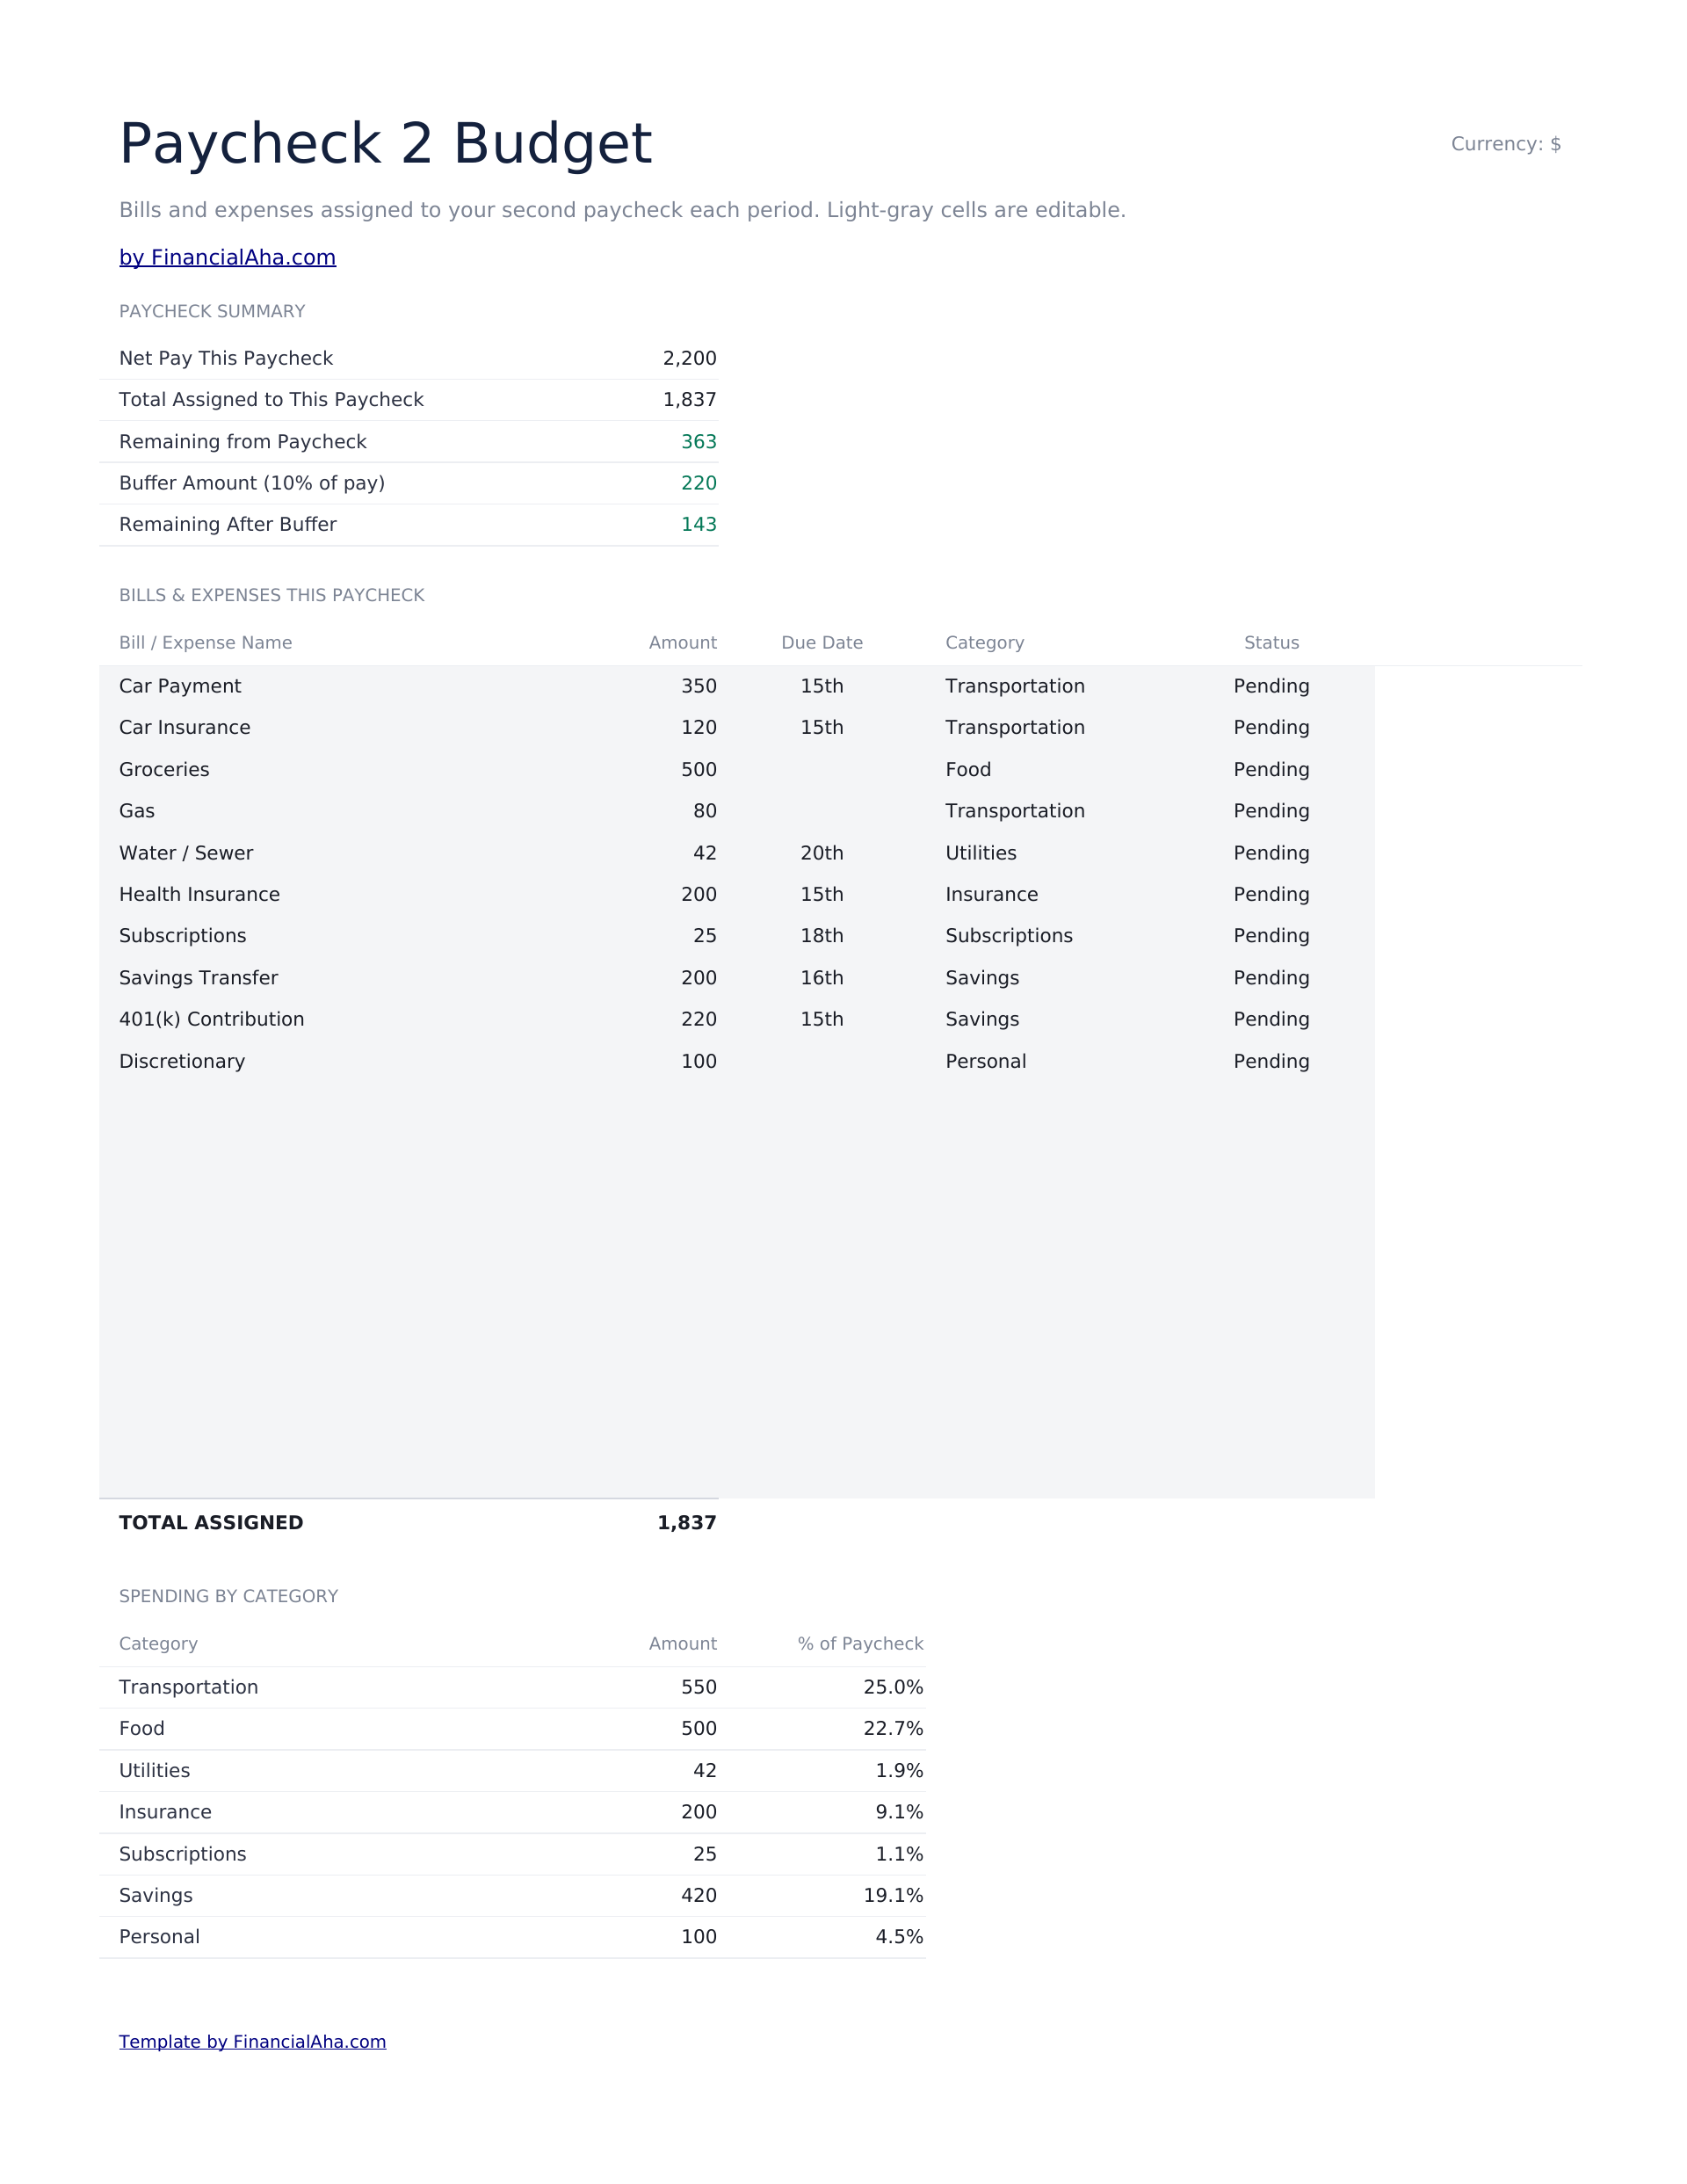1687x2184 pixels.
Task: Click the Transportation 25.0% percentage cell
Action: [893, 1687]
